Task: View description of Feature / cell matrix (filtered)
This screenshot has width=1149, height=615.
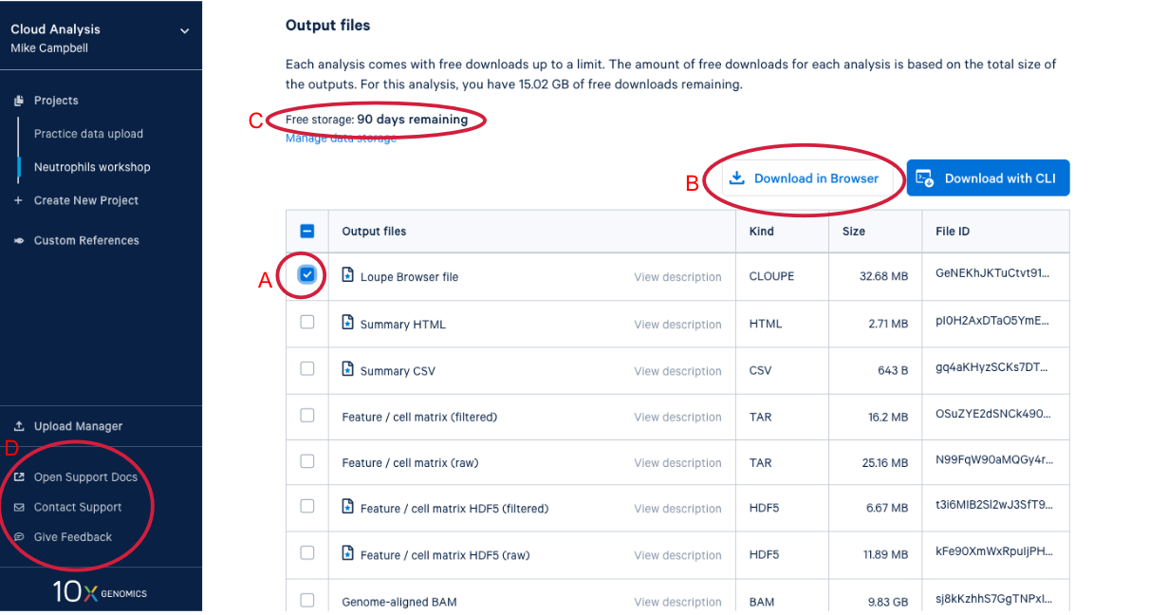Action: pyautogui.click(x=677, y=417)
